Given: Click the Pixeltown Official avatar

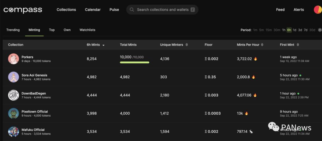Looking at the screenshot, I should tap(13, 113).
